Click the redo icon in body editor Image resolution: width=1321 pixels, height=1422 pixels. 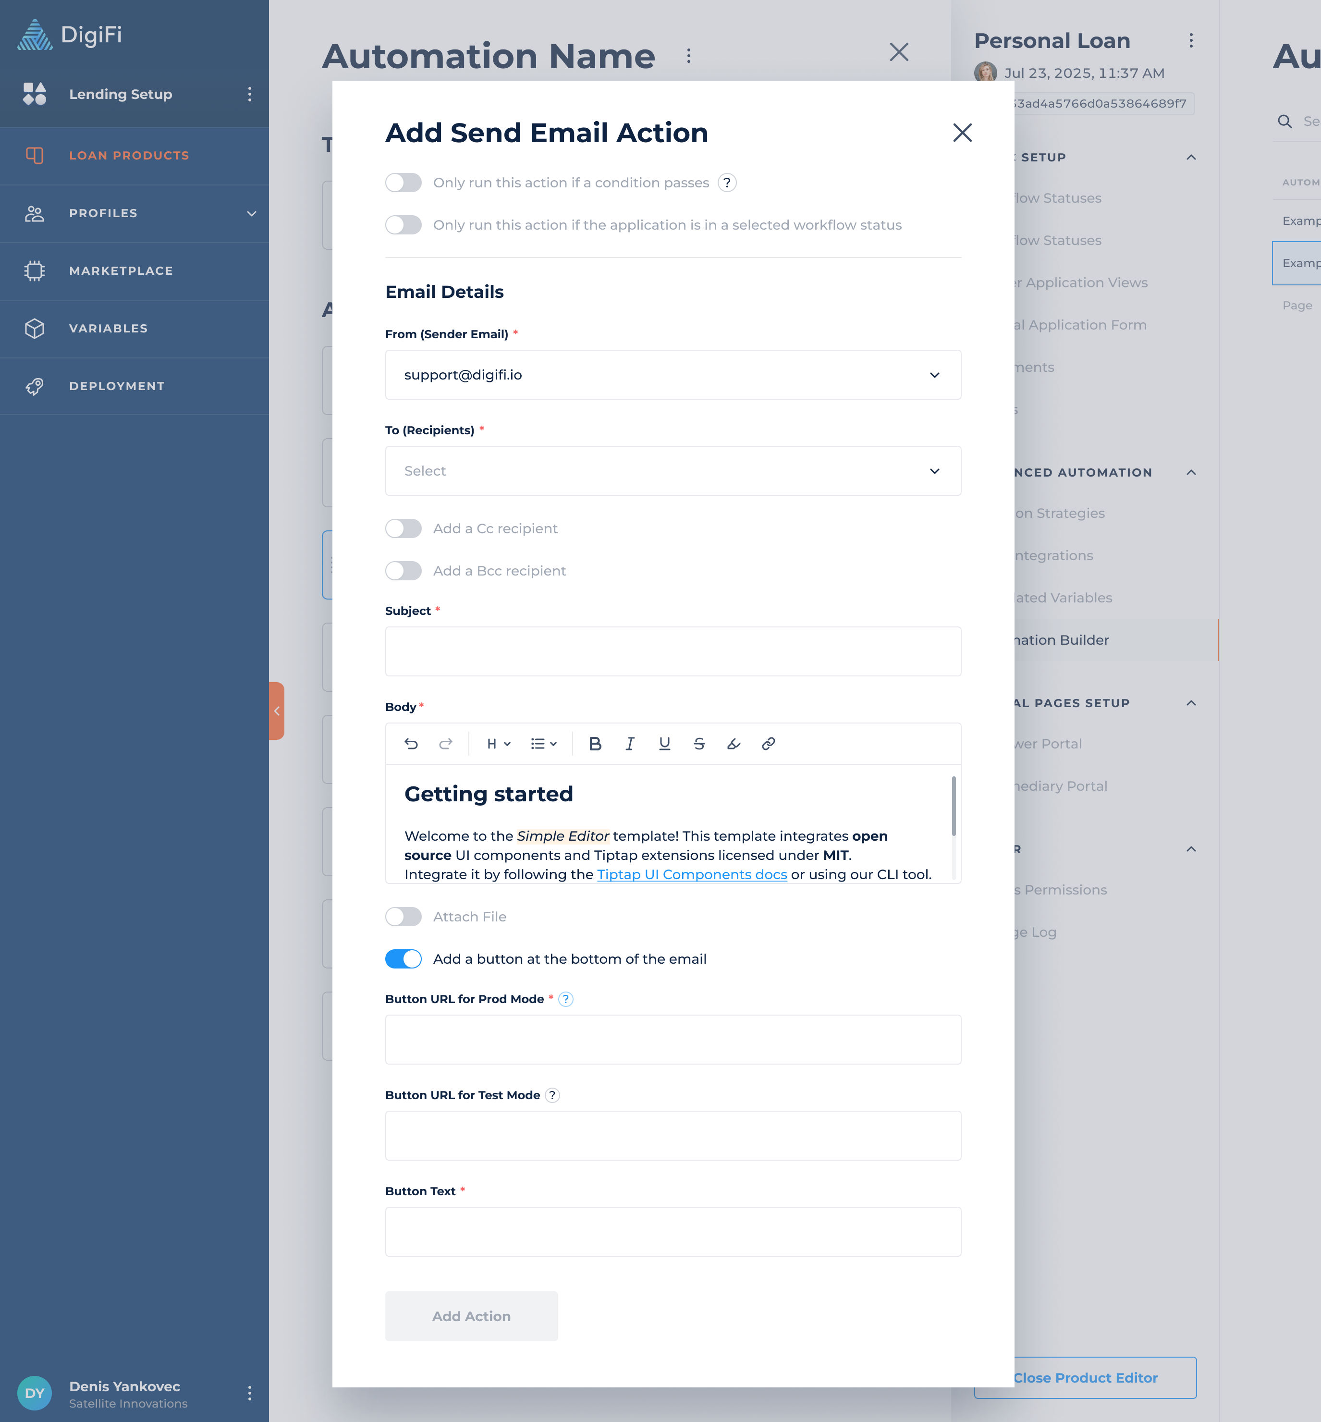445,744
